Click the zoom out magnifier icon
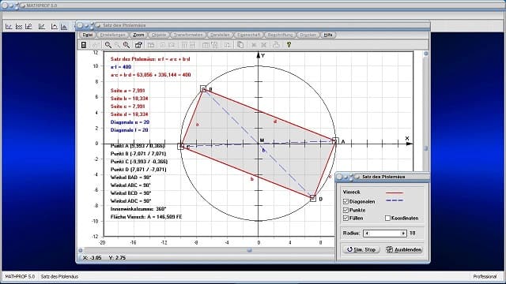 point(108,45)
